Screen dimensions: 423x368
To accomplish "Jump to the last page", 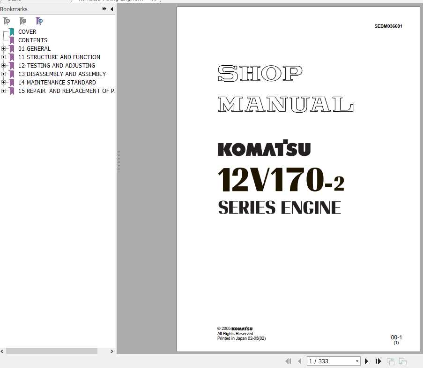I will (378, 361).
